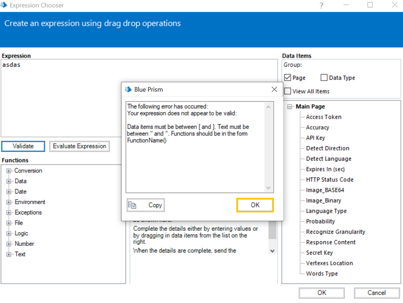The width and height of the screenshot is (403, 303).
Task: Click the Validate button
Action: tap(23, 146)
